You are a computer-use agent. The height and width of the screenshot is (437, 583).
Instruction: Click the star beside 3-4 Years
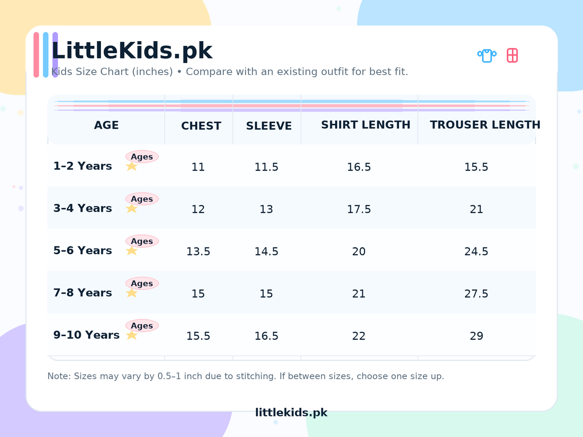pos(132,209)
